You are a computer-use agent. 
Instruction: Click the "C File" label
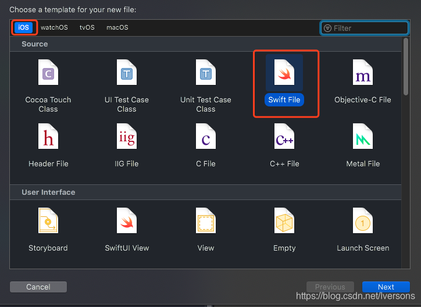pyautogui.click(x=206, y=164)
